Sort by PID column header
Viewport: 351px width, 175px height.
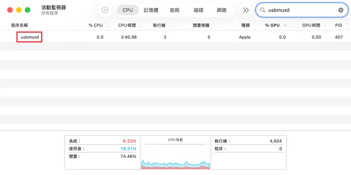(x=339, y=25)
